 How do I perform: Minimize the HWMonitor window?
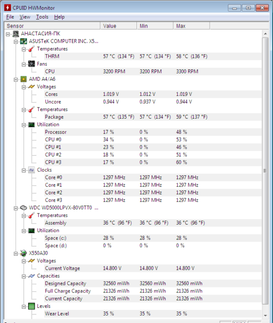234,8
